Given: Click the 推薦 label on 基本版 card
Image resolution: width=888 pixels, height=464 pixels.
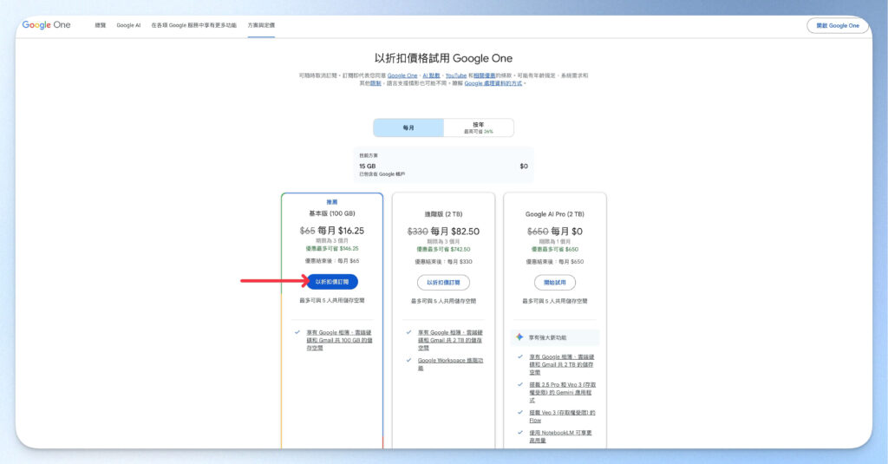Looking at the screenshot, I should [x=332, y=202].
